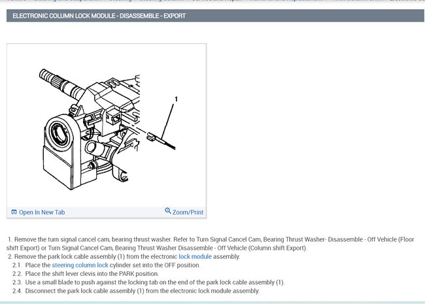This screenshot has width=425, height=304.
Task: Click the Zoom/Print magnifier icon
Action: click(168, 211)
